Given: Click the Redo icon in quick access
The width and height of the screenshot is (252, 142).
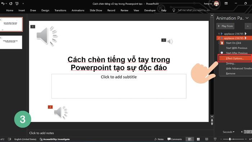Looking at the screenshot, I should click(x=11, y=4).
